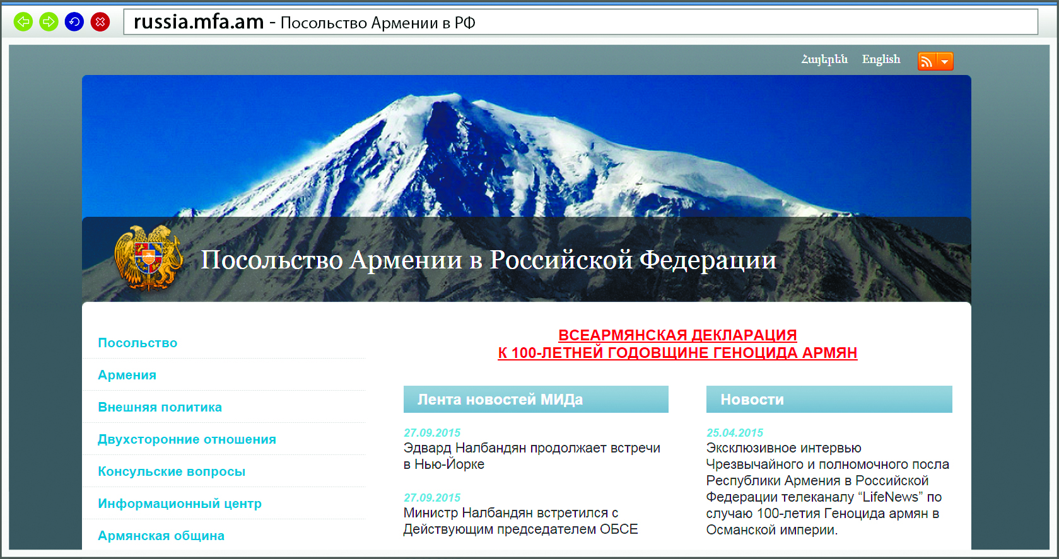This screenshot has height=559, width=1059.
Task: Click the Новости section header
Action: (x=829, y=400)
